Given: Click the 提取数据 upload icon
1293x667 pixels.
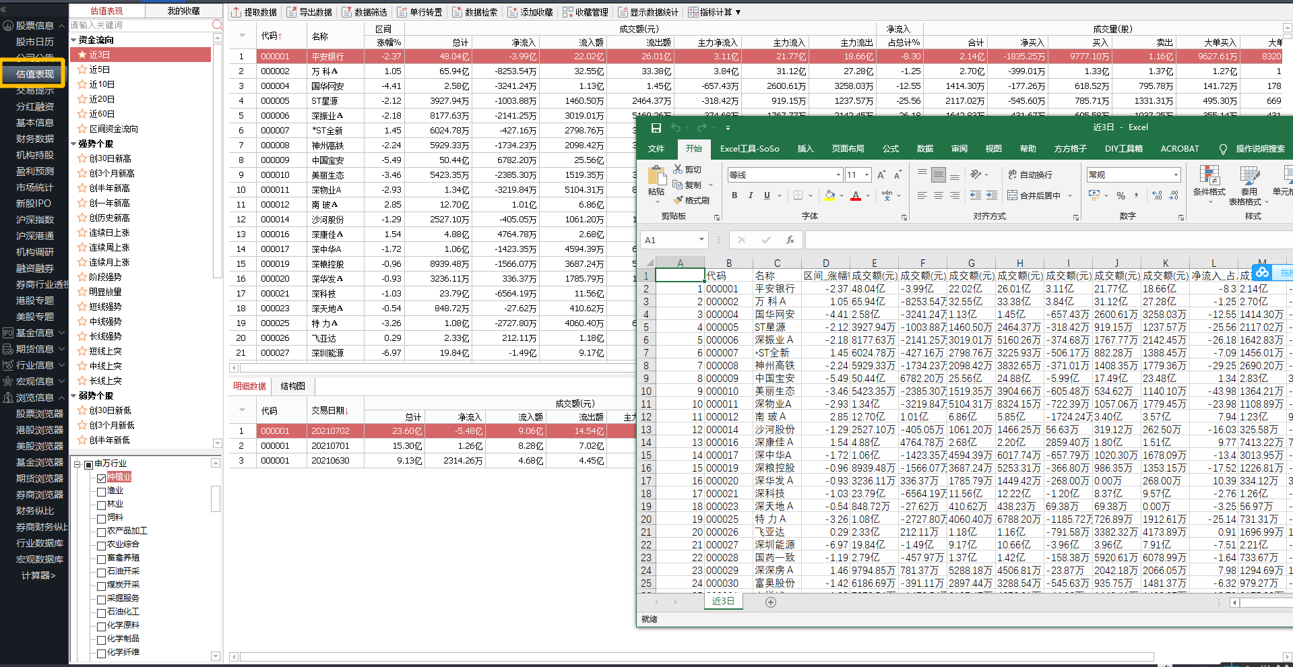Looking at the screenshot, I should pyautogui.click(x=236, y=12).
